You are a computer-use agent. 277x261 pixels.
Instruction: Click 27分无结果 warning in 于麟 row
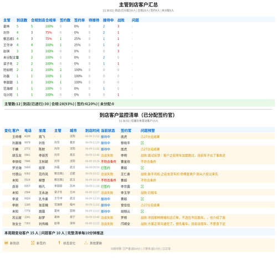(150, 149)
